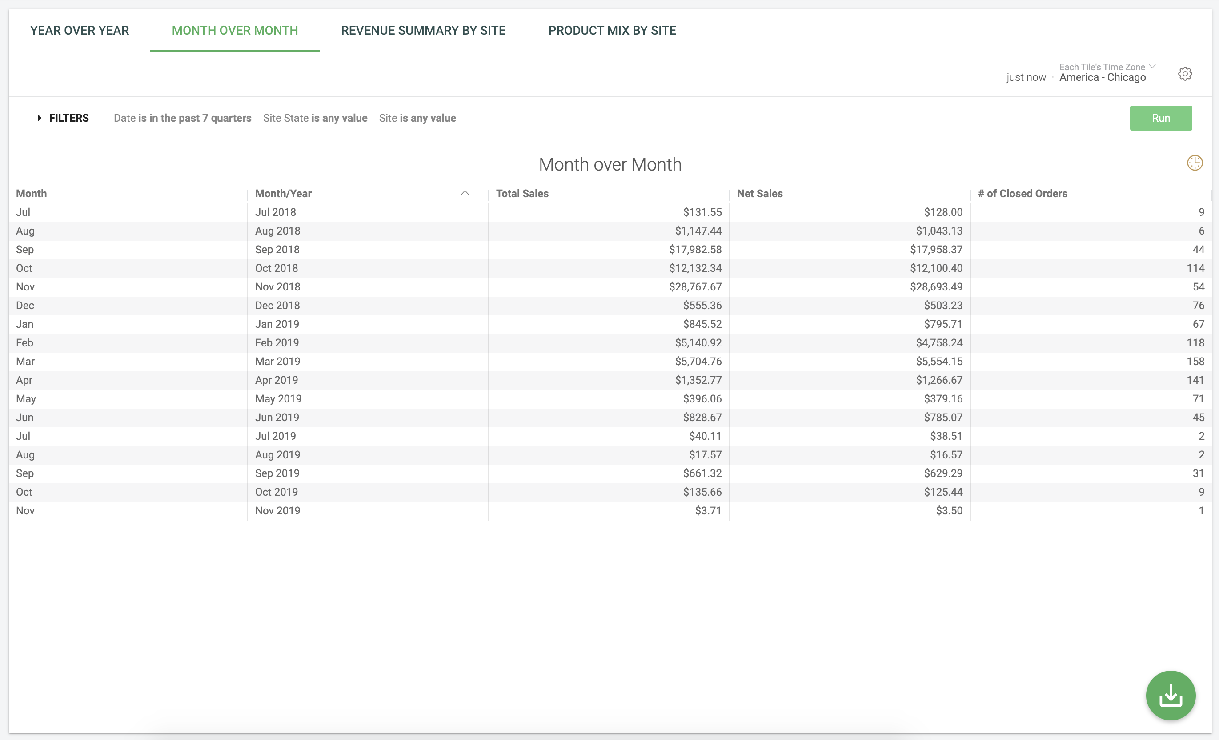The width and height of the screenshot is (1219, 740).
Task: Click the $5,140.92 total sales value
Action: (698, 343)
